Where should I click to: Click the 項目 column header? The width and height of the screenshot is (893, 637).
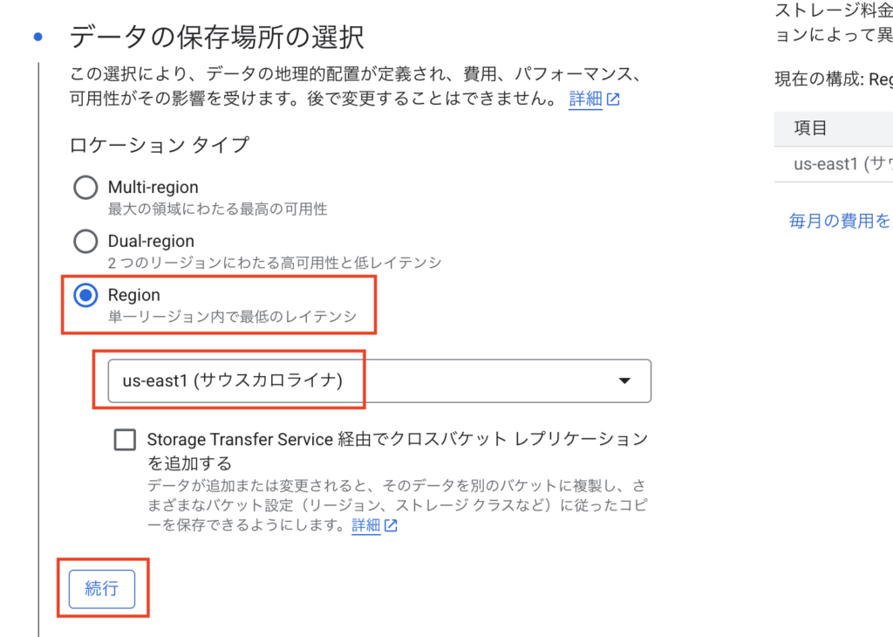(x=810, y=128)
